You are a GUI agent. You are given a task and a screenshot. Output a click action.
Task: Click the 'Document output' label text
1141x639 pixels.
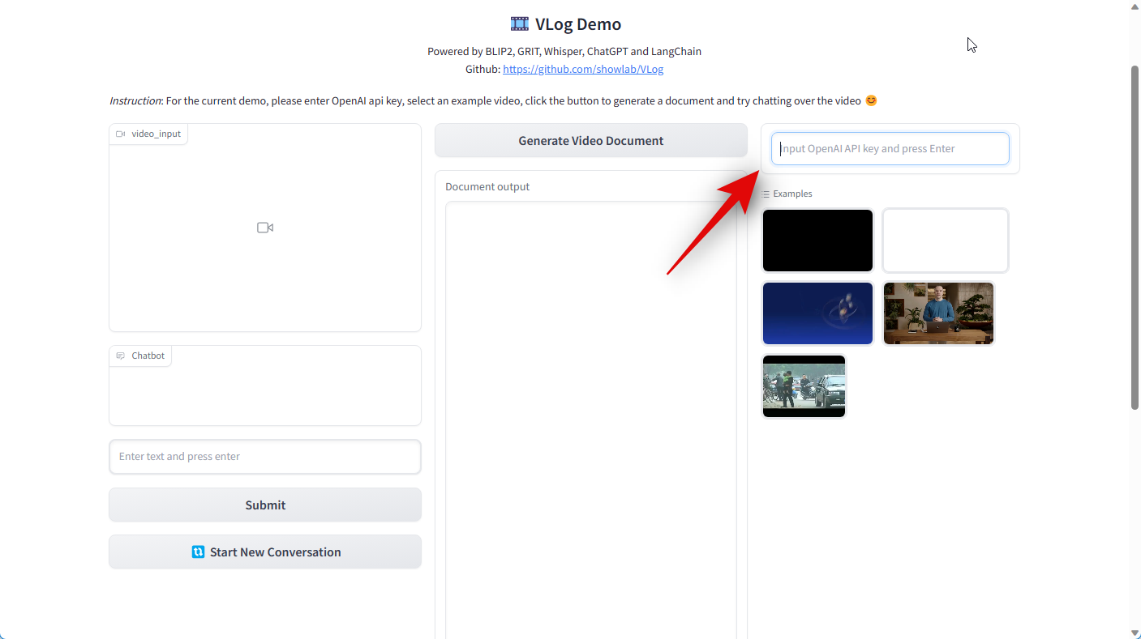tap(487, 187)
